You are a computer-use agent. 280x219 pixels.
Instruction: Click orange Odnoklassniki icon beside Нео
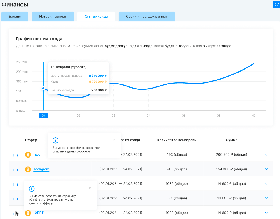click(28, 155)
